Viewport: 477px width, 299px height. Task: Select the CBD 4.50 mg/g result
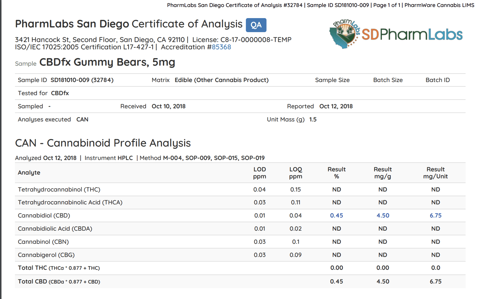[383, 215]
